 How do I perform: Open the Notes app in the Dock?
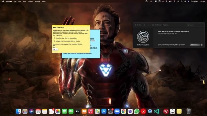(45, 111)
